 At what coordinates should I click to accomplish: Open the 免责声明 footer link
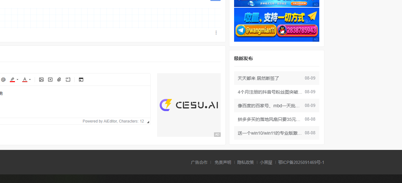pos(223,162)
